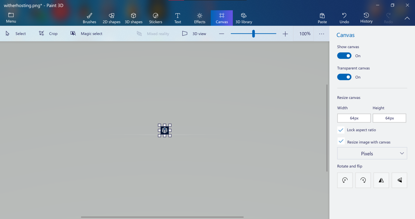Switch to the Canvas tab

222,18
